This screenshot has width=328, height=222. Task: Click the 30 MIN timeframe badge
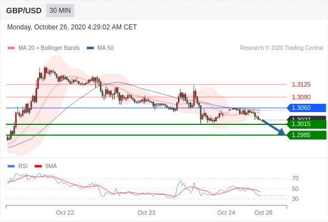[x=60, y=11]
